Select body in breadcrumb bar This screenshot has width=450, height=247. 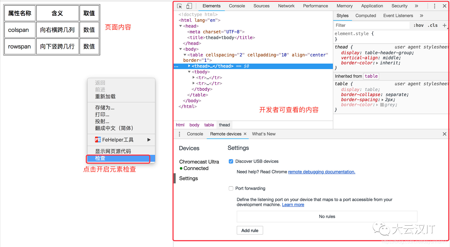[194, 125]
